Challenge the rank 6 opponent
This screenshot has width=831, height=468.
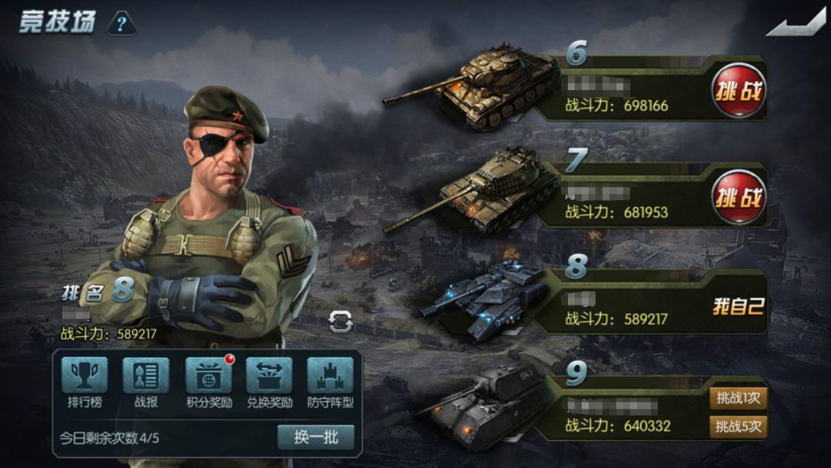point(739,90)
